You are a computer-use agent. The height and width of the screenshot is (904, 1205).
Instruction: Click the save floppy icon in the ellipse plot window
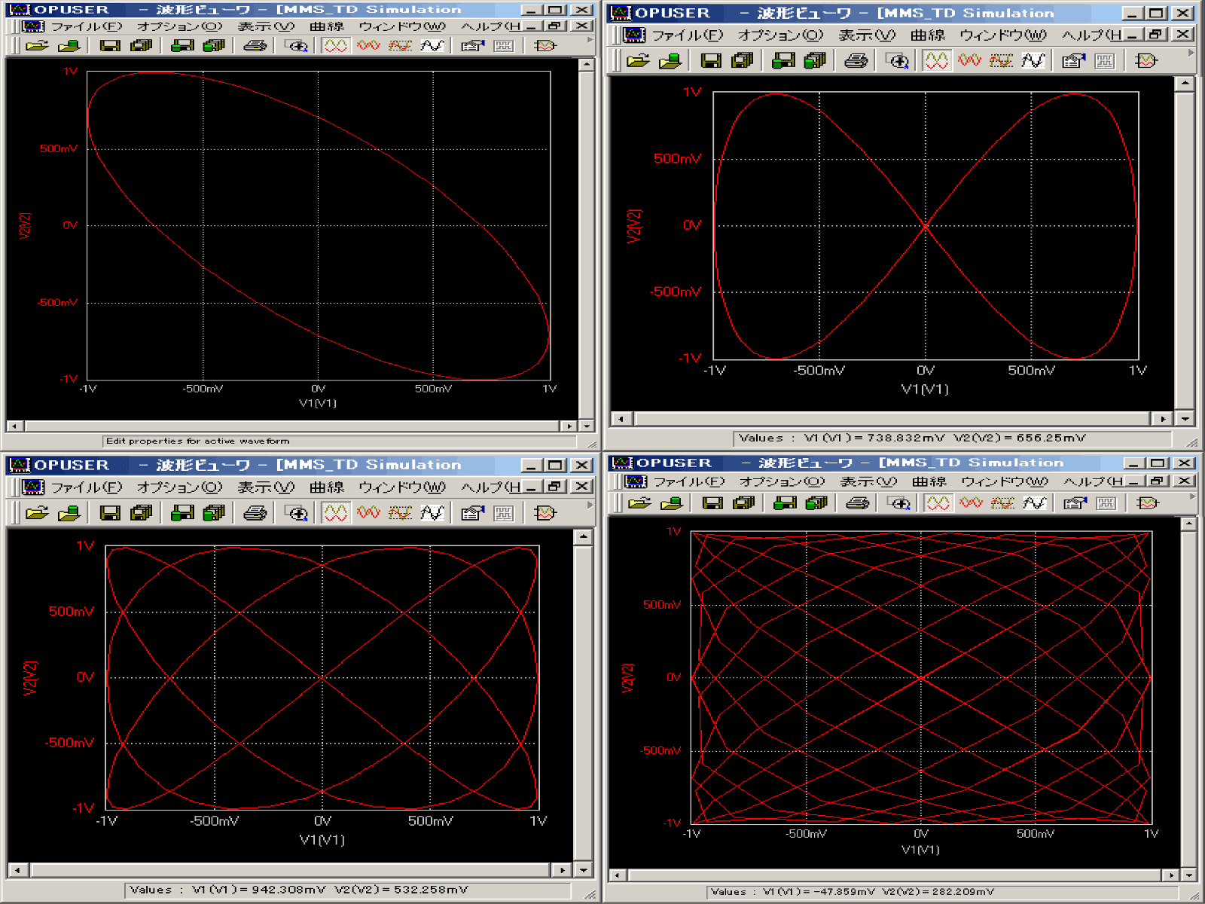[x=110, y=46]
